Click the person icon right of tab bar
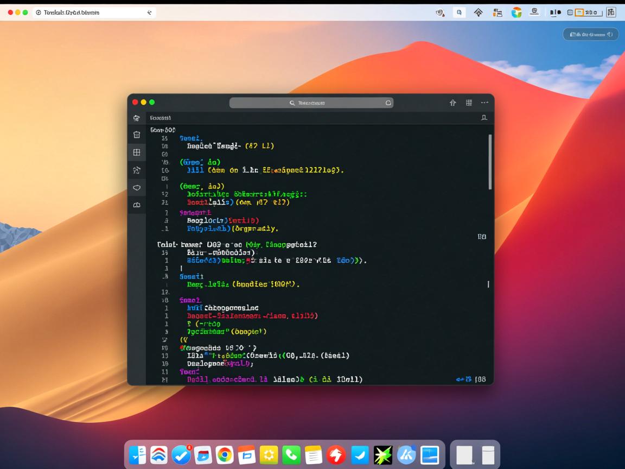 coord(484,118)
